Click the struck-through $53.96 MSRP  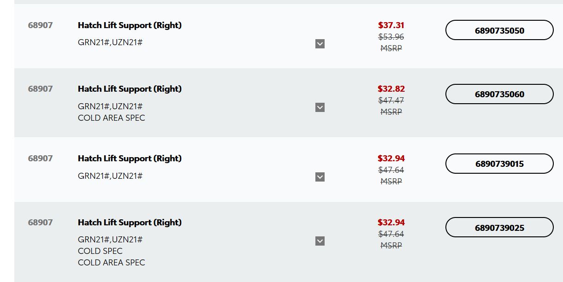click(x=391, y=37)
